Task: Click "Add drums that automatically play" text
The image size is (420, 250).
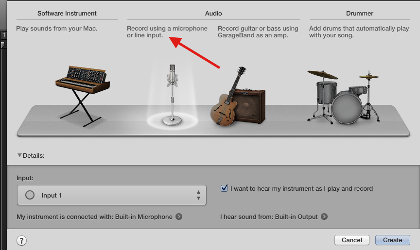Action: point(359,32)
